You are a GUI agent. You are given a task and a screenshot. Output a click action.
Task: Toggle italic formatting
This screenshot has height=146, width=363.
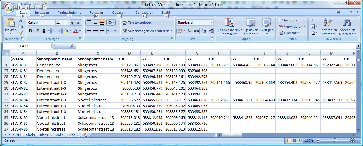coord(37,31)
